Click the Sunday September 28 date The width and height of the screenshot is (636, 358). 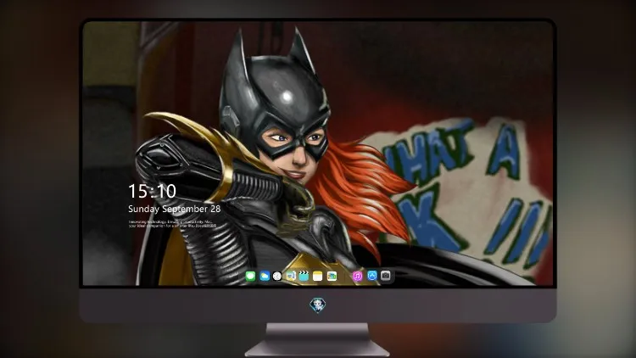click(175, 209)
